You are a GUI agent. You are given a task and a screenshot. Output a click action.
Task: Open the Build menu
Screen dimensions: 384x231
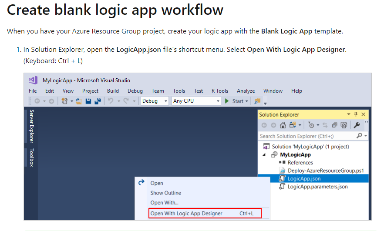pos(113,91)
